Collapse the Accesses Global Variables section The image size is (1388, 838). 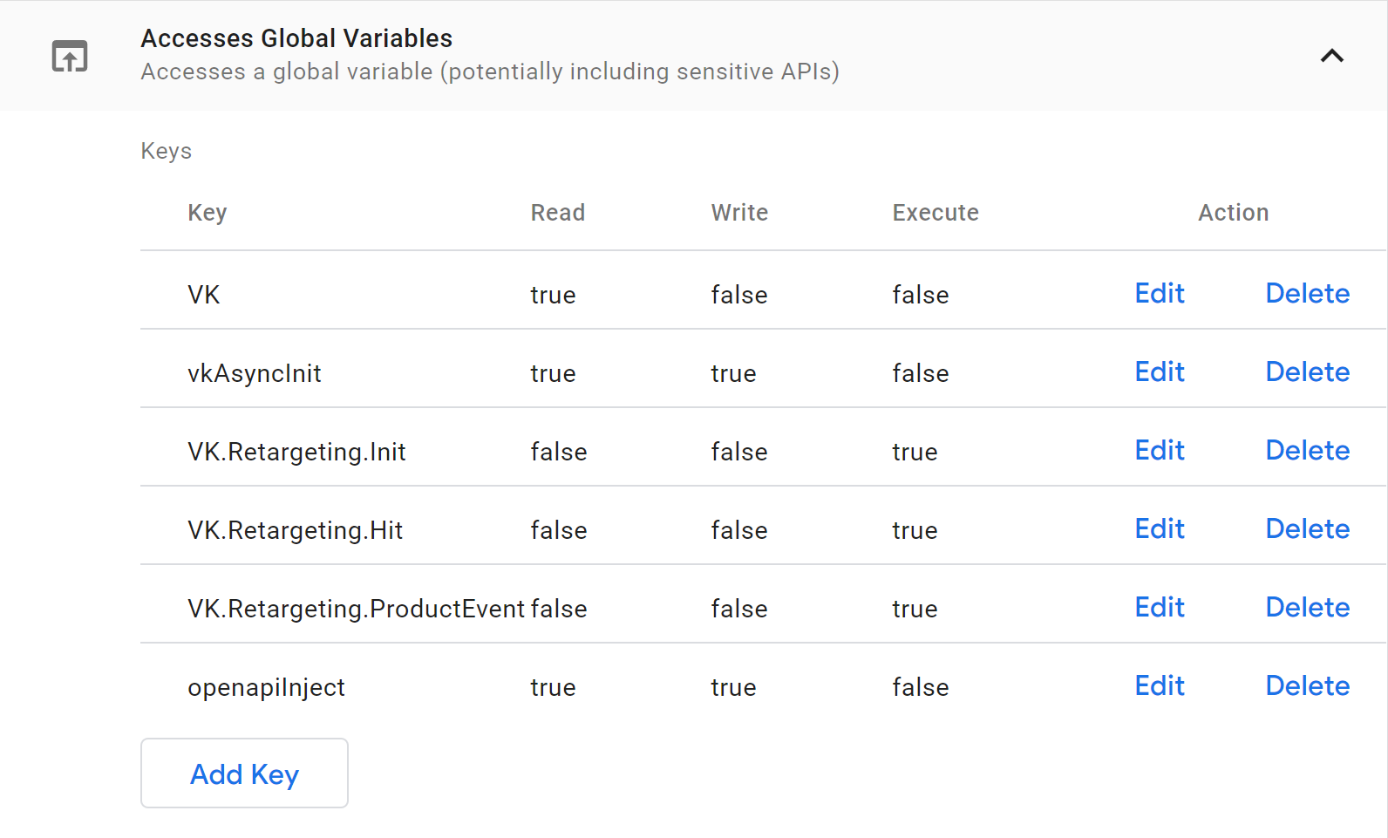click(1331, 56)
